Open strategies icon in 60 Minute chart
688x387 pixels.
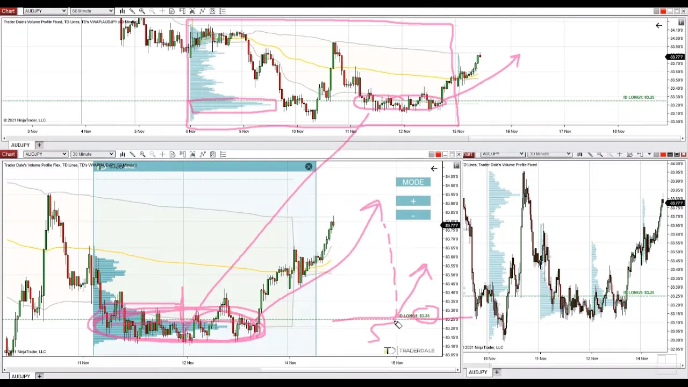(x=212, y=11)
